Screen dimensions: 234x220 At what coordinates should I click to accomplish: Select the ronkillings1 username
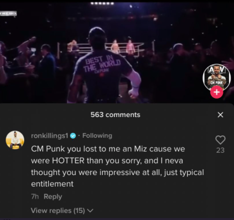(x=50, y=136)
